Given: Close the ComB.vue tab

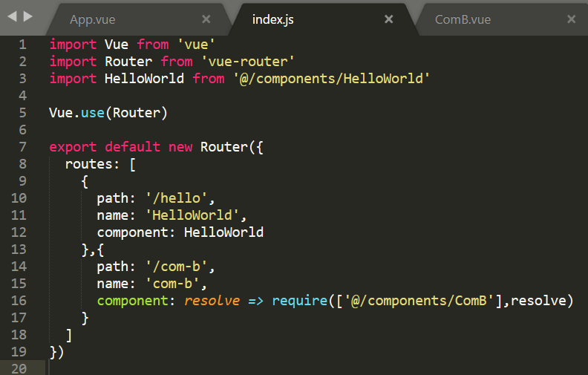Looking at the screenshot, I should pos(571,19).
